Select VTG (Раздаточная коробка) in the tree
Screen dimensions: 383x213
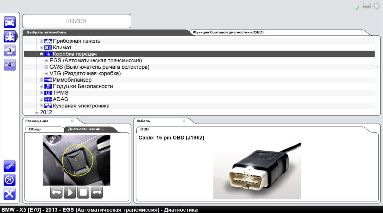click(85, 73)
